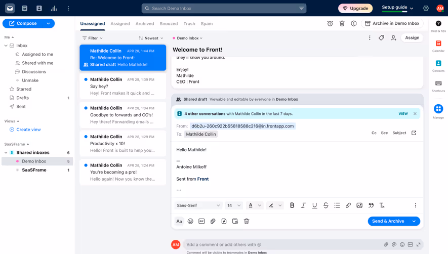
Task: Toggle bulleted list
Action: tap(337, 205)
